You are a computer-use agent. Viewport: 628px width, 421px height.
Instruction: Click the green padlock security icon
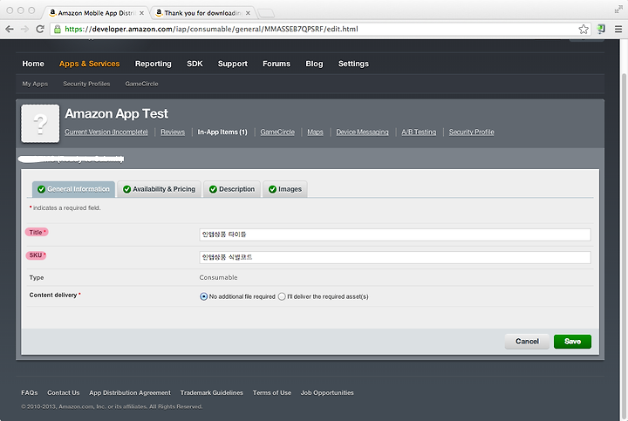pyautogui.click(x=58, y=29)
